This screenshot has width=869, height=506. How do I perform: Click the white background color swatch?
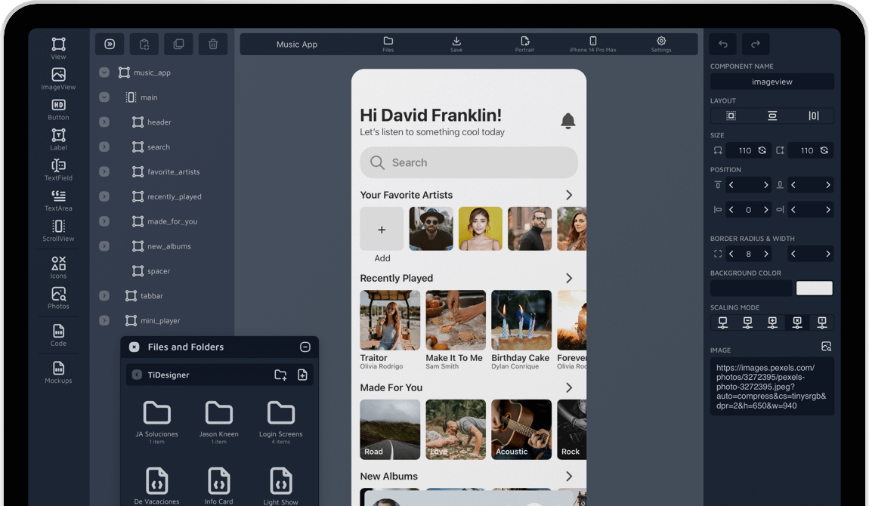(x=814, y=288)
